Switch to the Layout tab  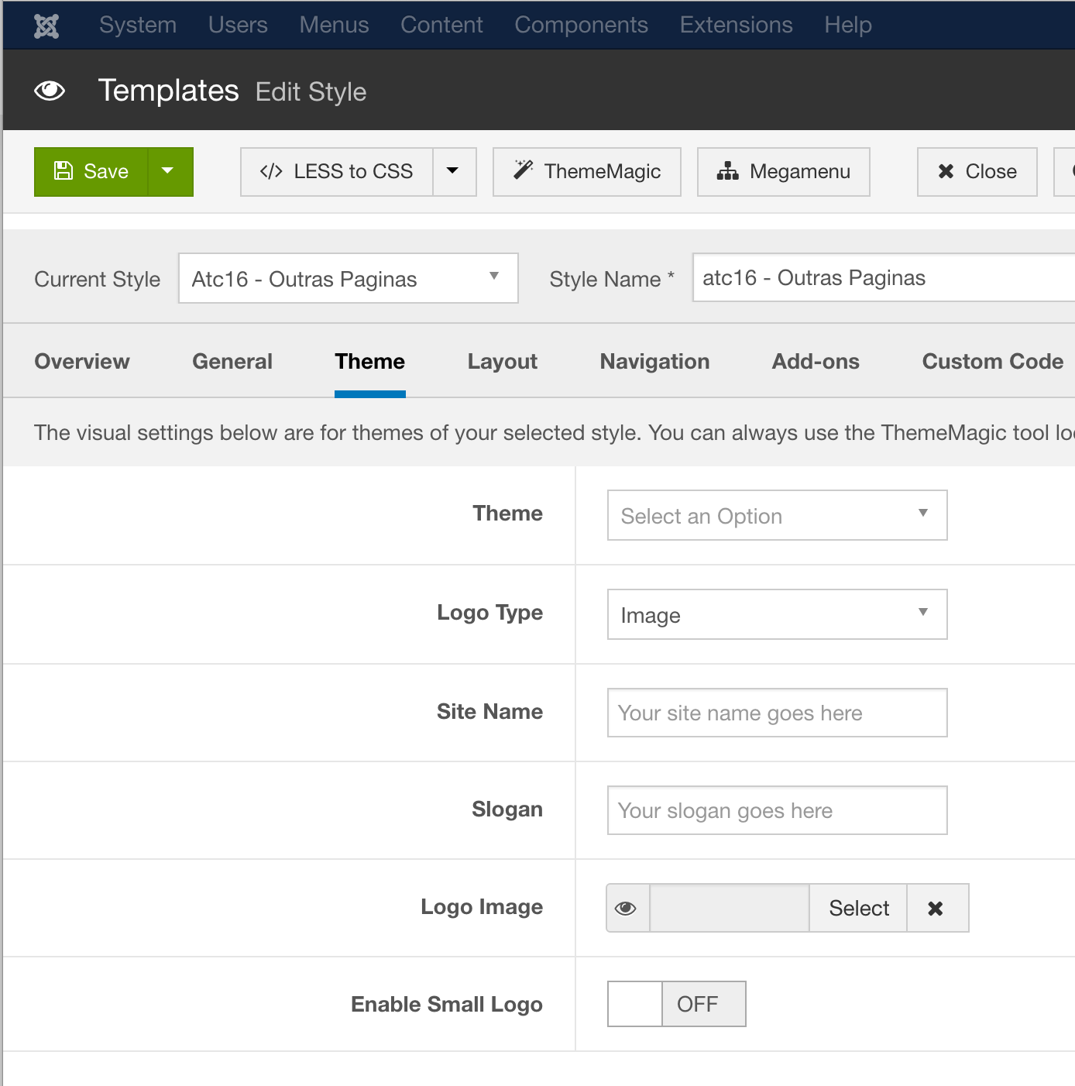coord(502,362)
